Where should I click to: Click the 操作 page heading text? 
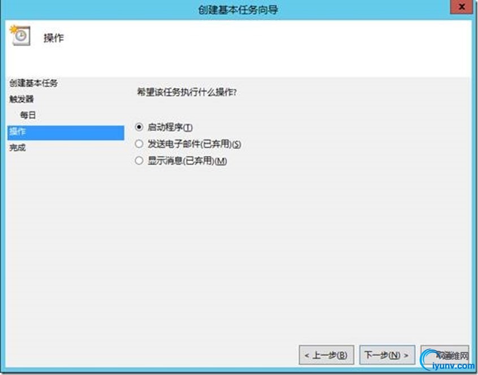click(x=54, y=38)
